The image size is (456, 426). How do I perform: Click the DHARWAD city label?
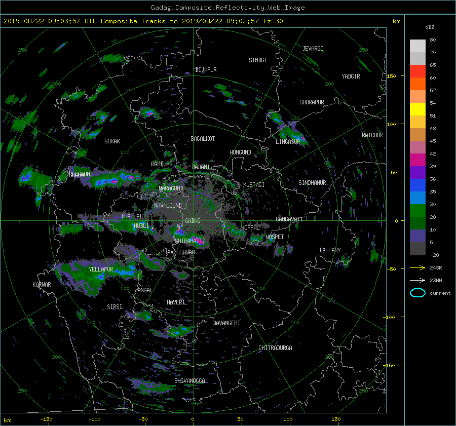tap(132, 216)
